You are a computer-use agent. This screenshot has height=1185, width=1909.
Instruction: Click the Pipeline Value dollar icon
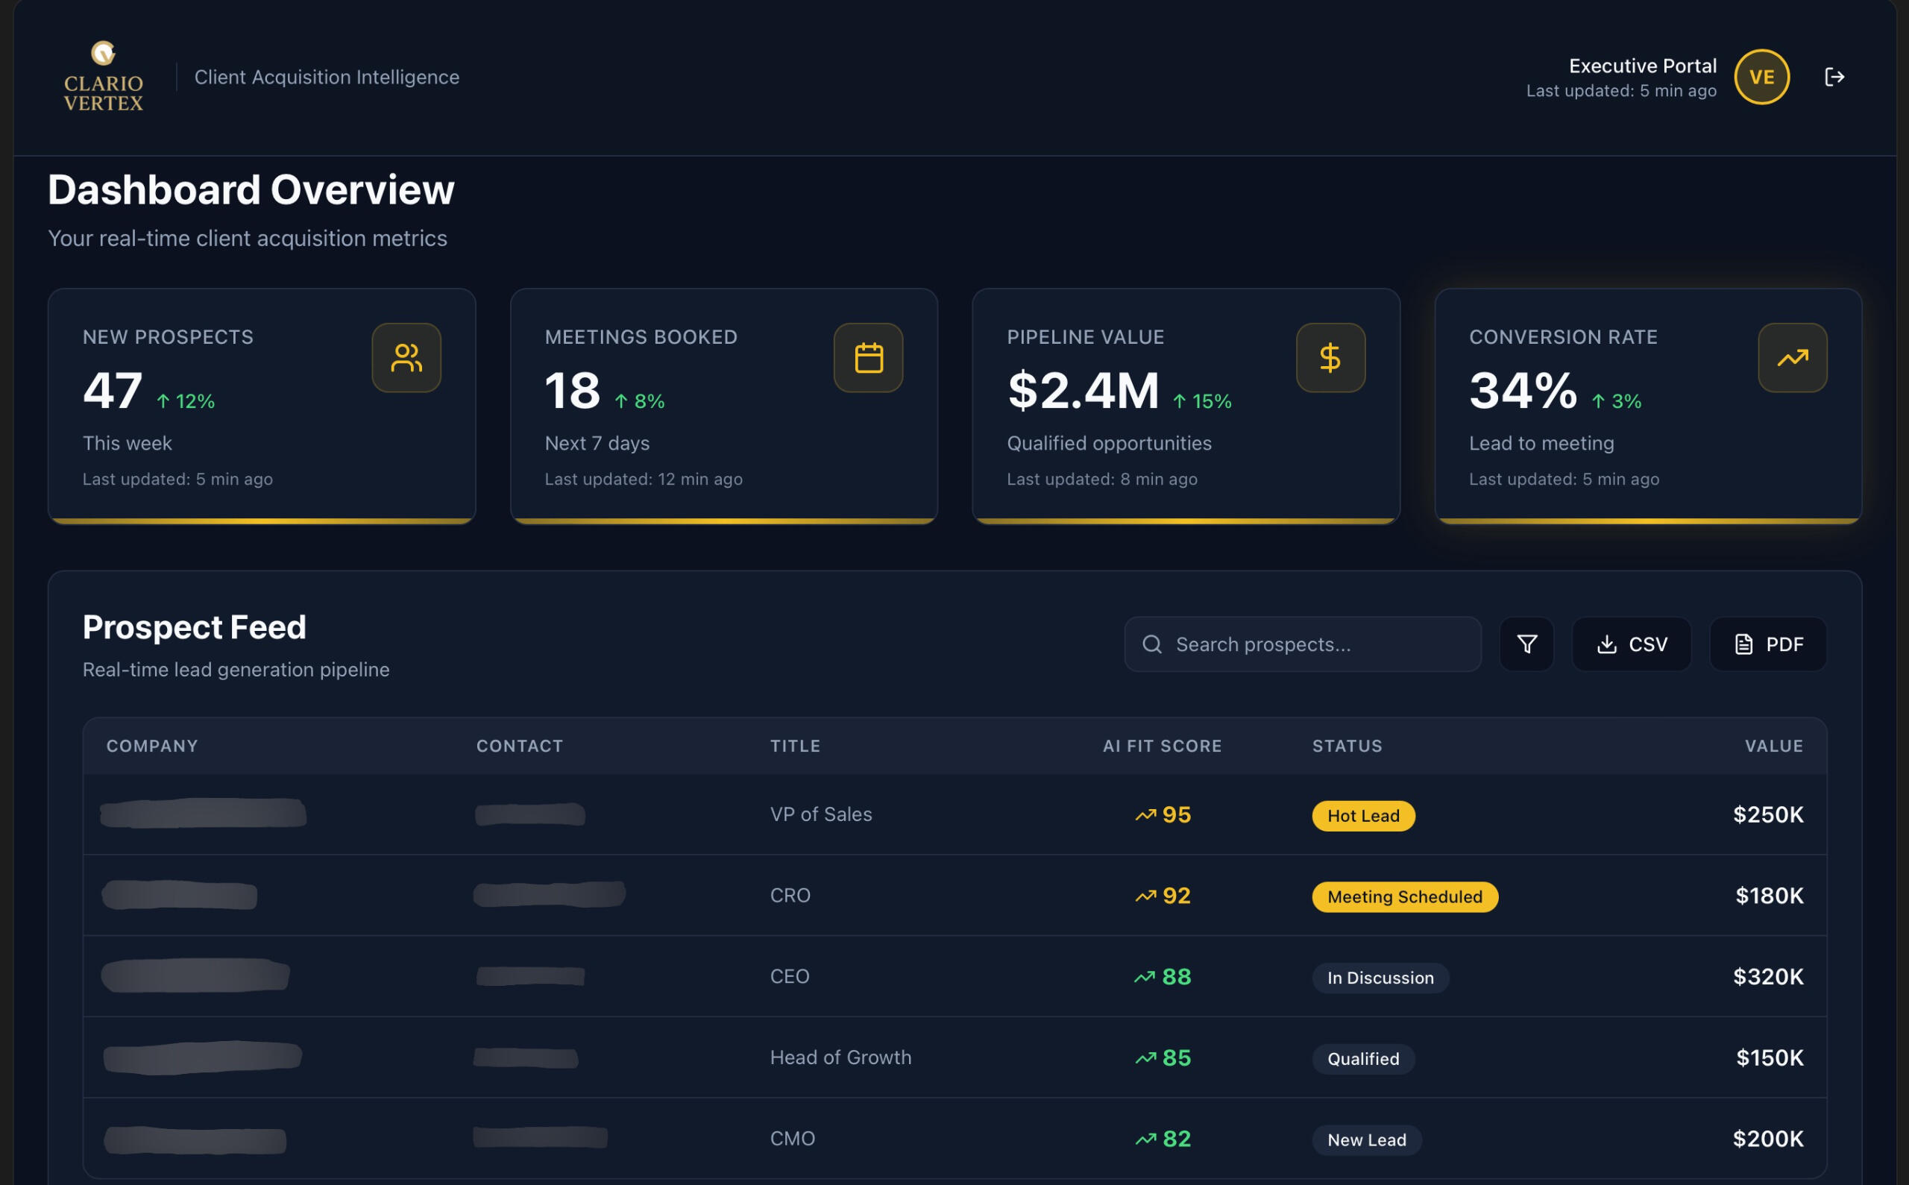click(x=1330, y=358)
